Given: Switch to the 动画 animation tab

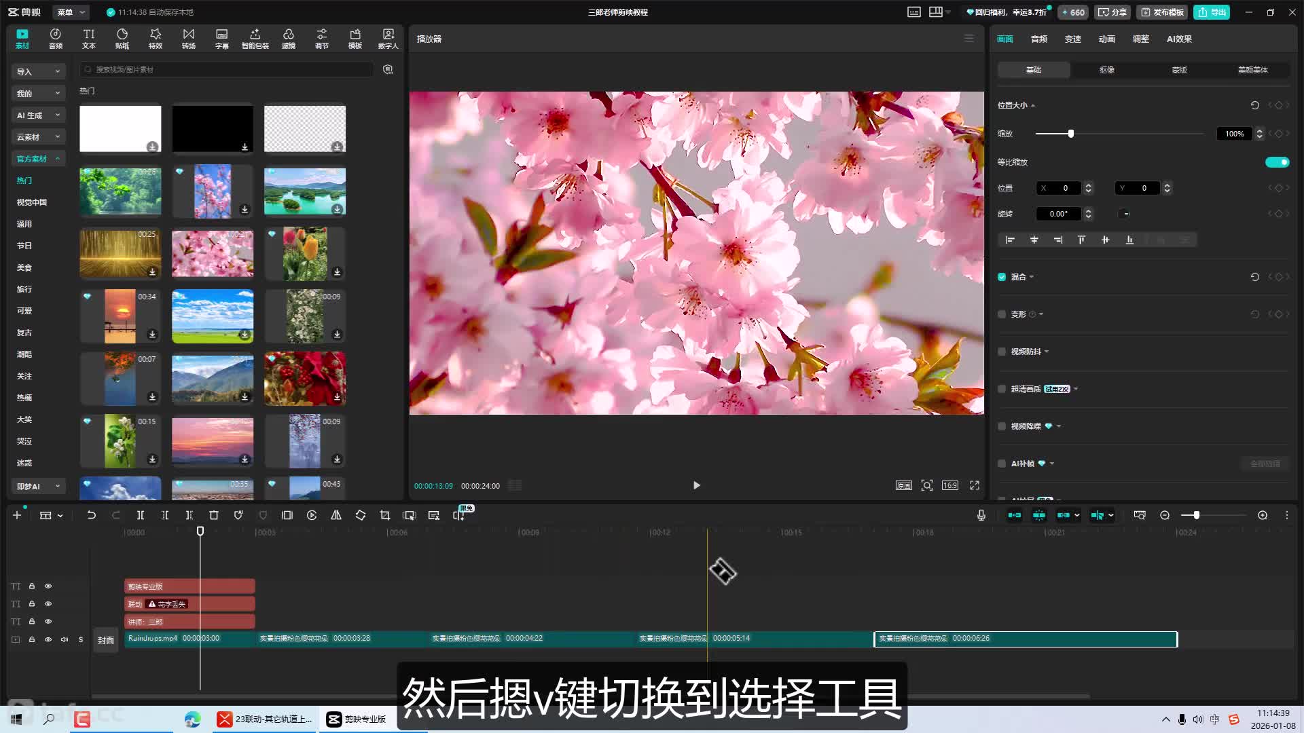Looking at the screenshot, I should pyautogui.click(x=1106, y=39).
